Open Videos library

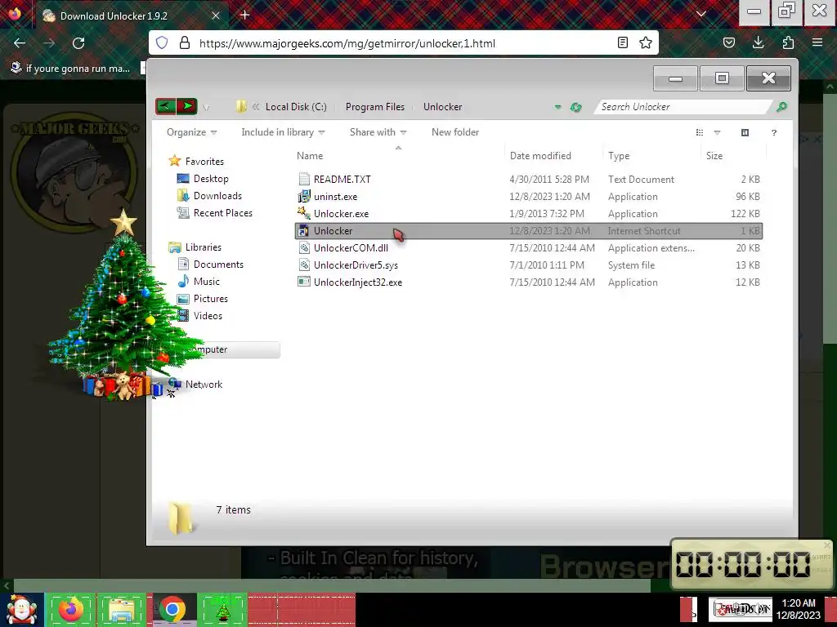[x=208, y=316]
